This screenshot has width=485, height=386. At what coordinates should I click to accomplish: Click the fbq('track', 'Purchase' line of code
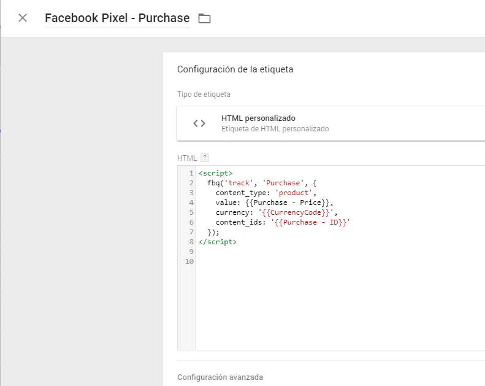(x=262, y=183)
